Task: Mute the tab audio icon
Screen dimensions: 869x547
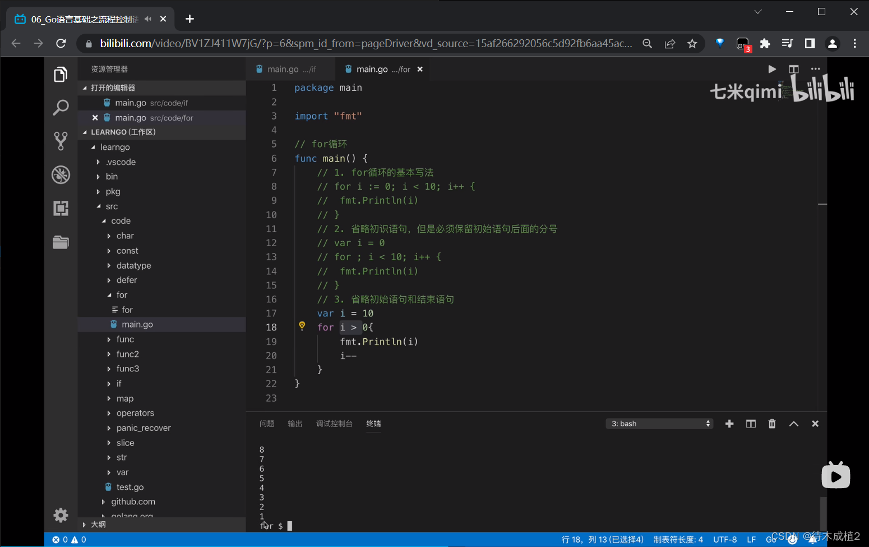Action: coord(147,19)
